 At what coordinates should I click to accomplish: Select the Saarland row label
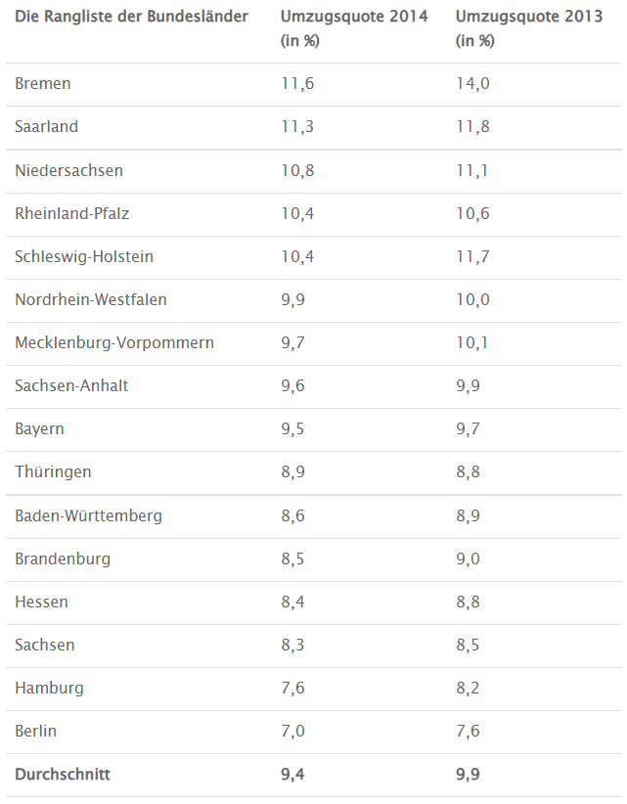[x=46, y=126]
